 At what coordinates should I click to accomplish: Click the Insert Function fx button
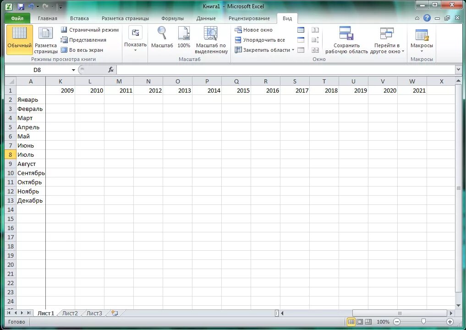click(x=110, y=70)
